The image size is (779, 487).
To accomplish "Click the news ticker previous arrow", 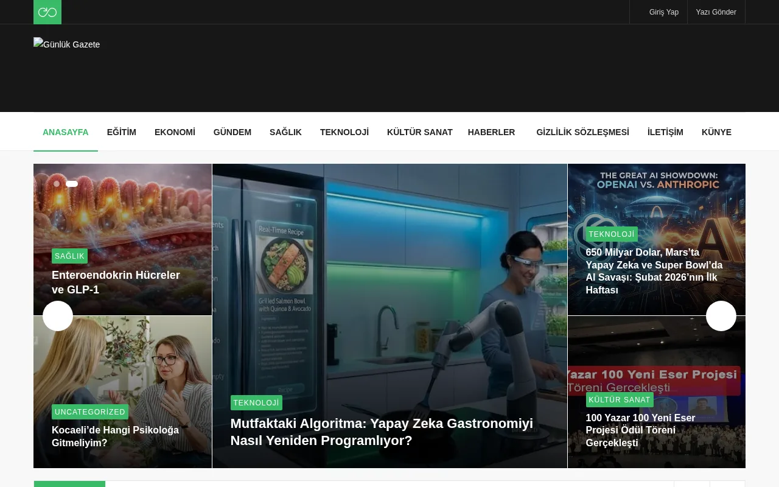I will coord(691,485).
